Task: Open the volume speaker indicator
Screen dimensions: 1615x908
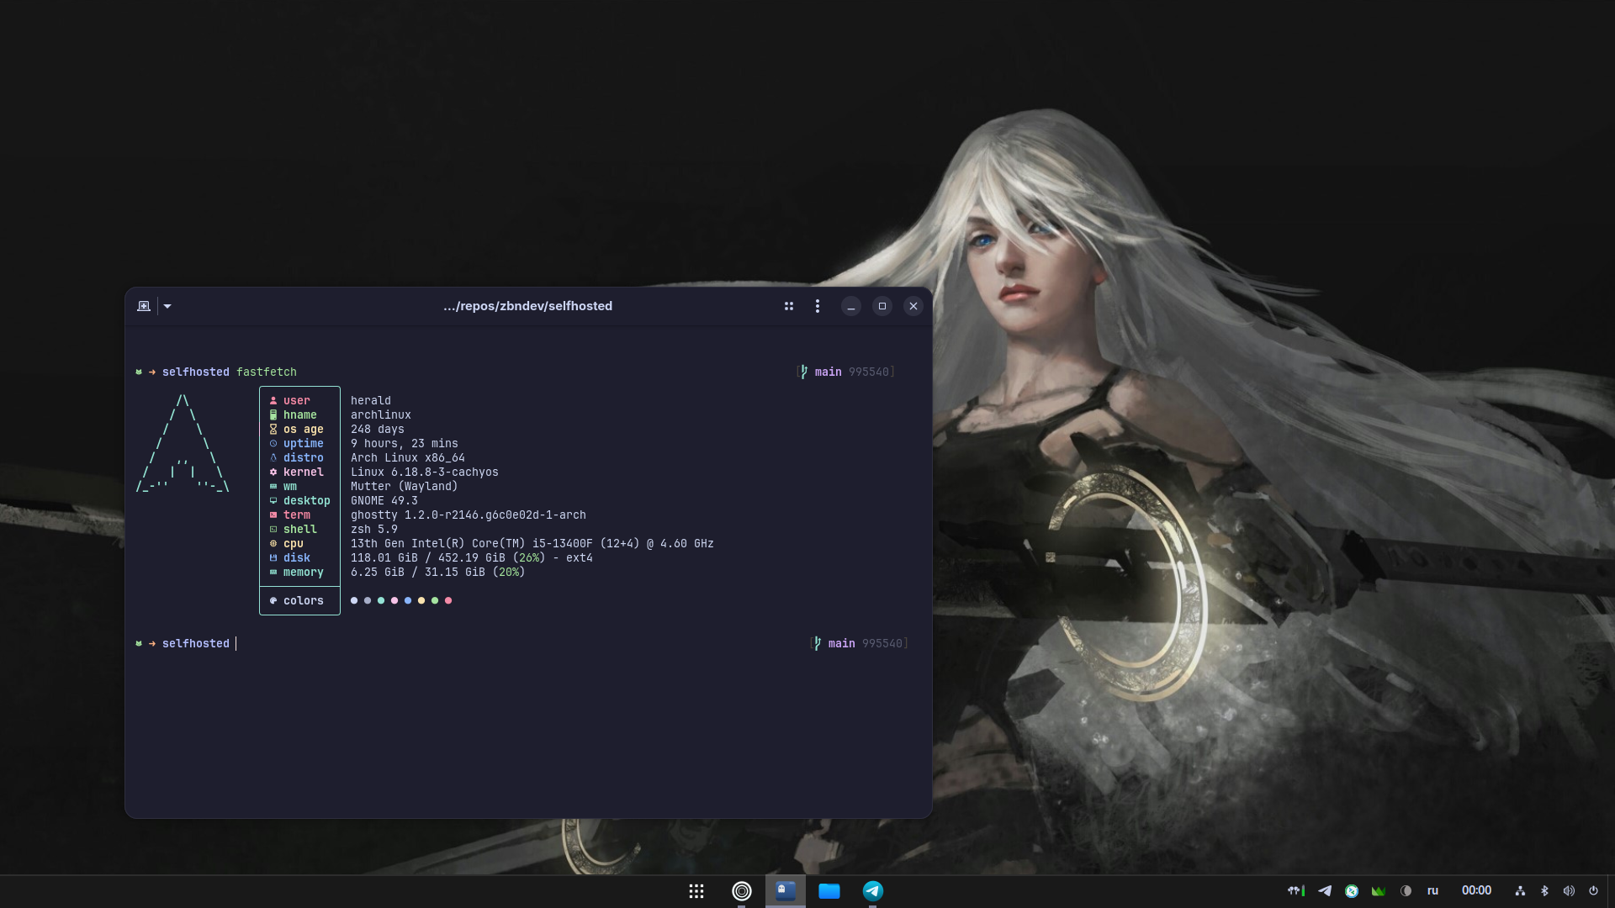Action: (1569, 891)
